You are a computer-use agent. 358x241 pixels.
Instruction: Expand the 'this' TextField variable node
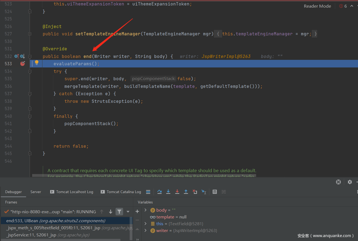click(145, 224)
